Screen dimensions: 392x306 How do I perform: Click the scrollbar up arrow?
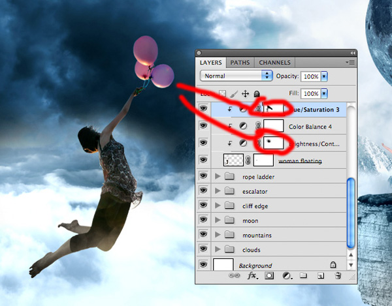tap(351, 255)
